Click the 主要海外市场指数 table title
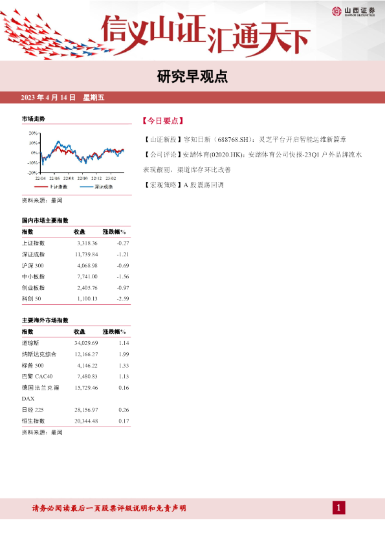Screen dimensions: 385x545 point(45,320)
